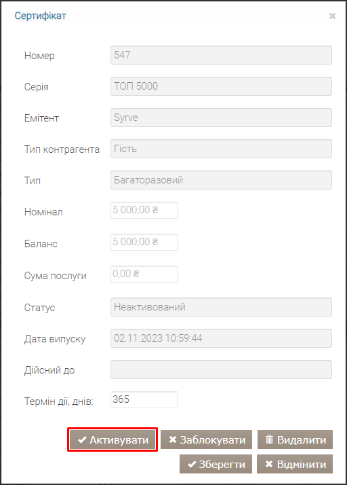Click the Заблокувати button
This screenshot has width=347, height=485.
[207, 439]
